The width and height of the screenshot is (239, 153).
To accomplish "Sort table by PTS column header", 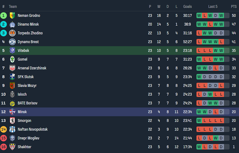I will pos(234,6).
